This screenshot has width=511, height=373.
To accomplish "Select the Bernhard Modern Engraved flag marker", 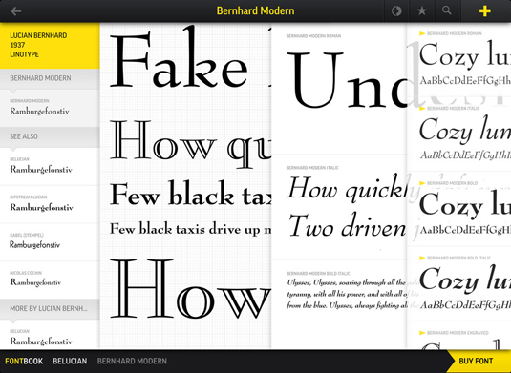I will [422, 333].
